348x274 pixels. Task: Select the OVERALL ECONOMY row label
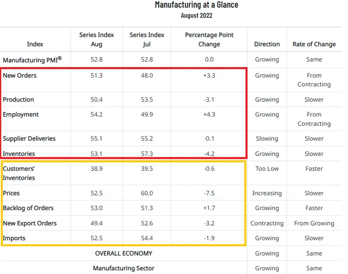124,253
